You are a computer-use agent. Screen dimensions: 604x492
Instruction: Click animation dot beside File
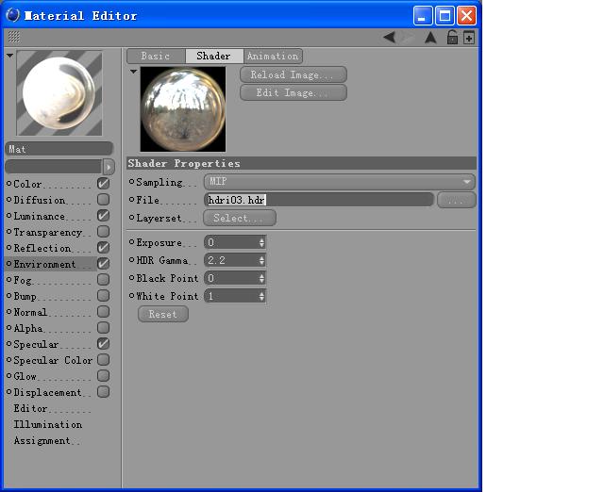point(132,199)
